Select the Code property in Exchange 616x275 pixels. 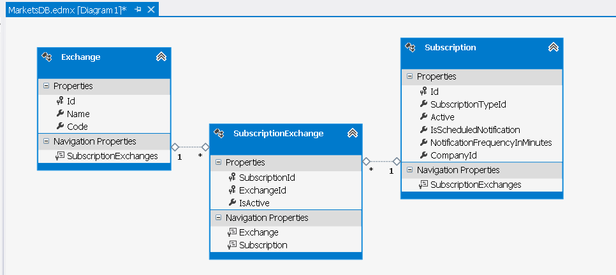[x=77, y=127]
